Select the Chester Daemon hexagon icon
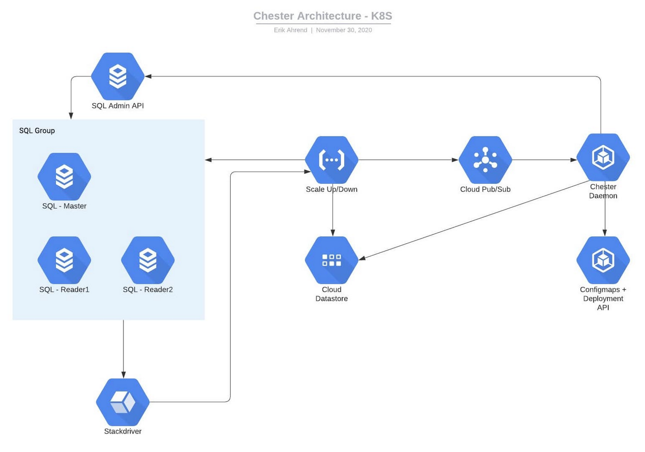This screenshot has height=452, width=645. 603,157
